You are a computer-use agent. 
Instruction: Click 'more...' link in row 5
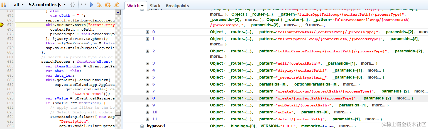point(374,77)
